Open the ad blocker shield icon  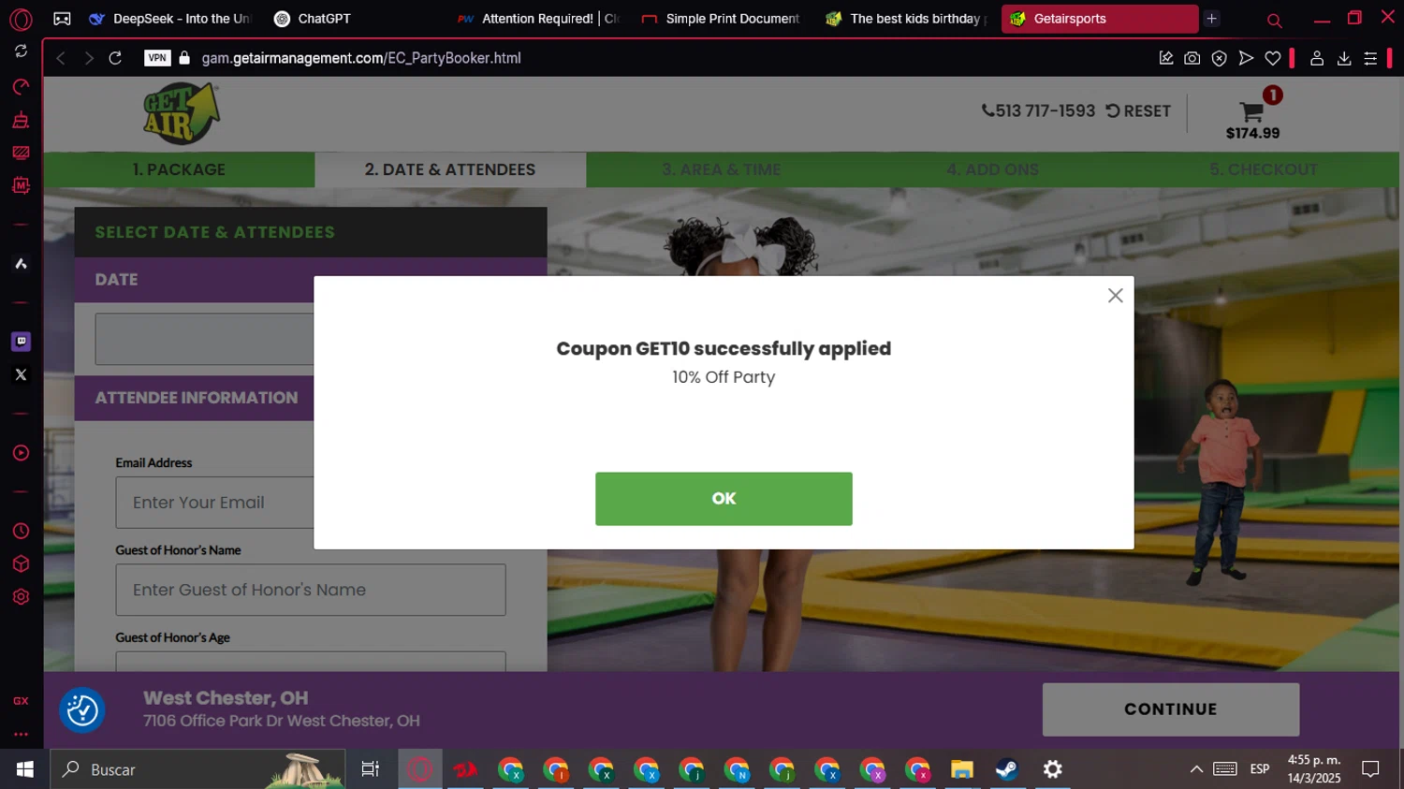pos(1219,58)
